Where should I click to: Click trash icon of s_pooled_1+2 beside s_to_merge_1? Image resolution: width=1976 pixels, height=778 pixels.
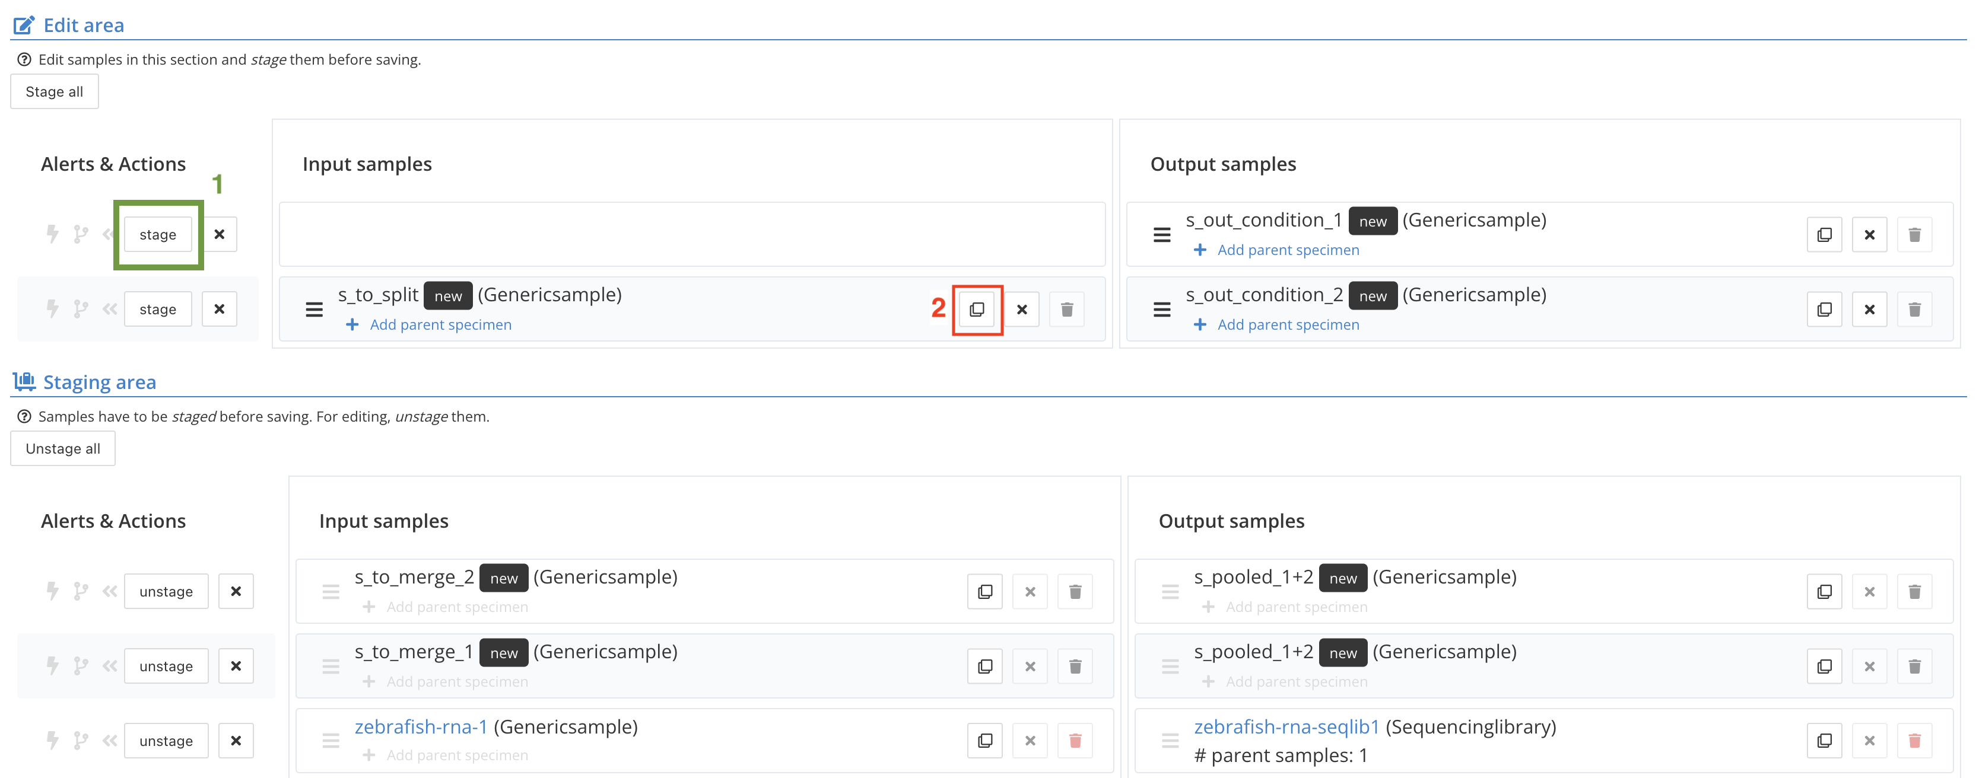(1915, 667)
